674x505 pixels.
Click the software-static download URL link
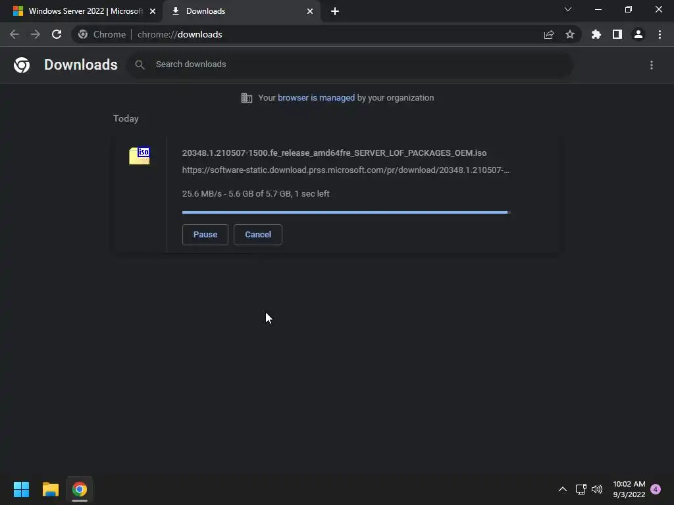point(346,170)
